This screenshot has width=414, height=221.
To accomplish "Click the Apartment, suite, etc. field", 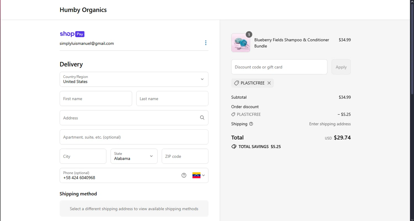I will point(134,137).
